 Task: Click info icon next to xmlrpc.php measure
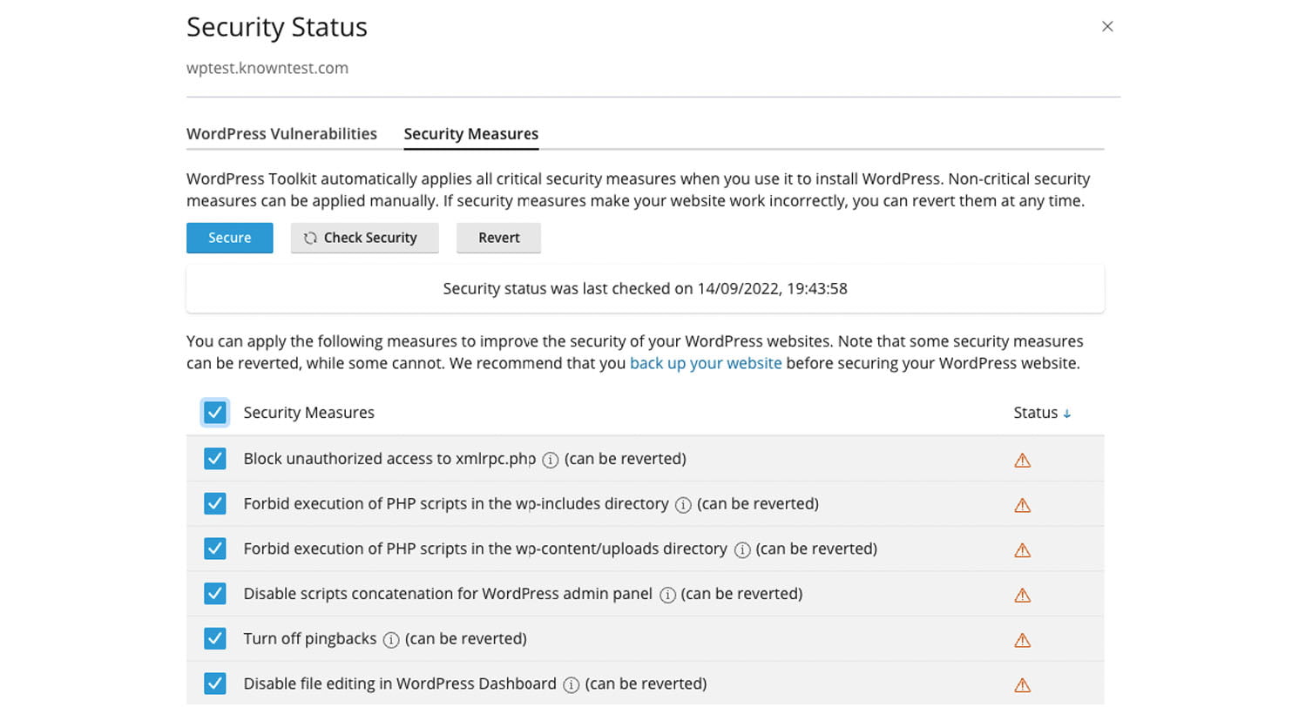click(551, 460)
